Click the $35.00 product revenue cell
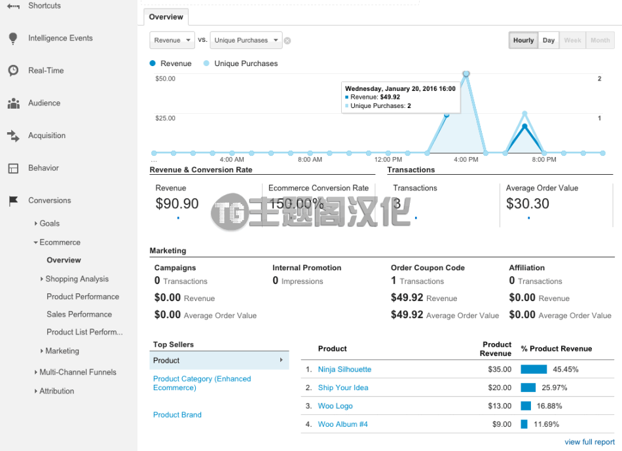Viewport: 622px width, 451px height. [500, 370]
